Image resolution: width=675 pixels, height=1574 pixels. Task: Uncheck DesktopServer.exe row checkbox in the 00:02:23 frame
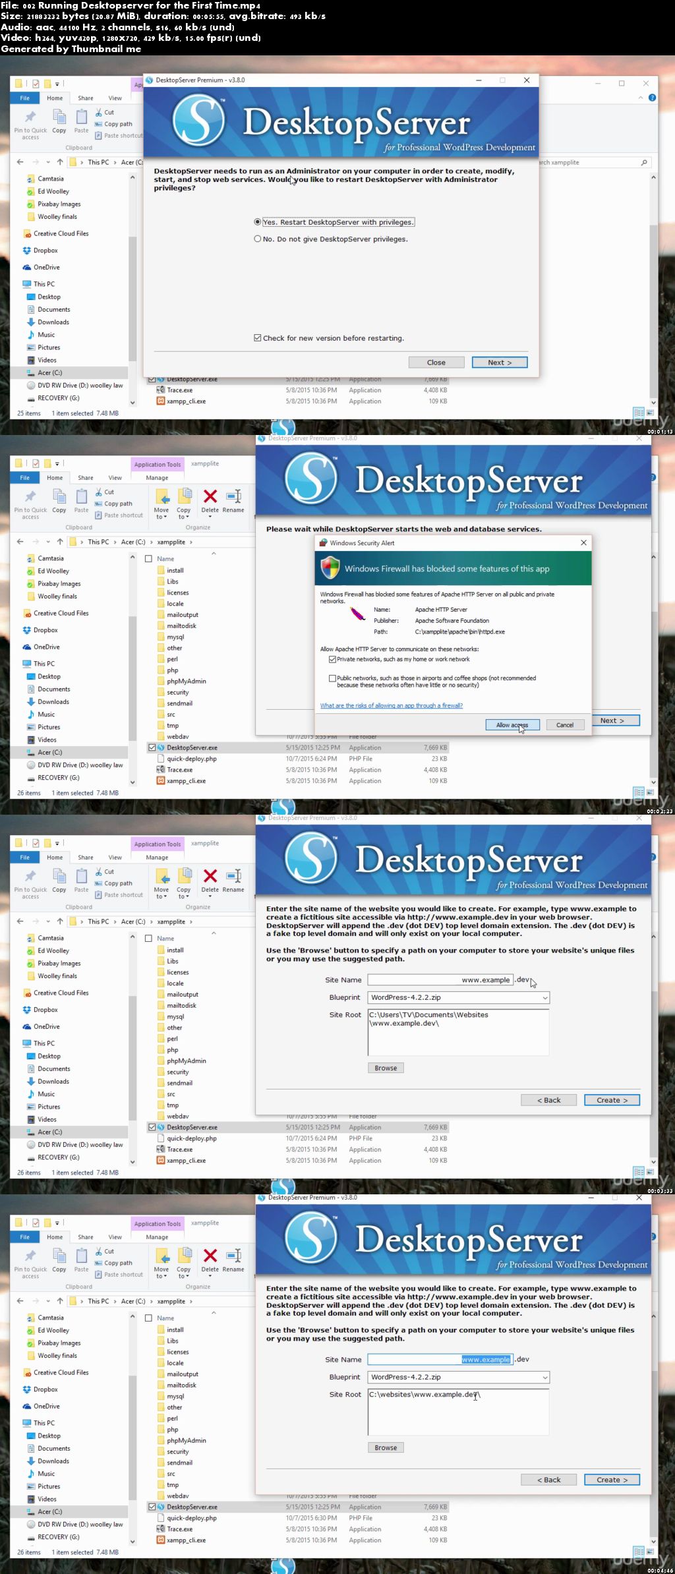click(152, 747)
